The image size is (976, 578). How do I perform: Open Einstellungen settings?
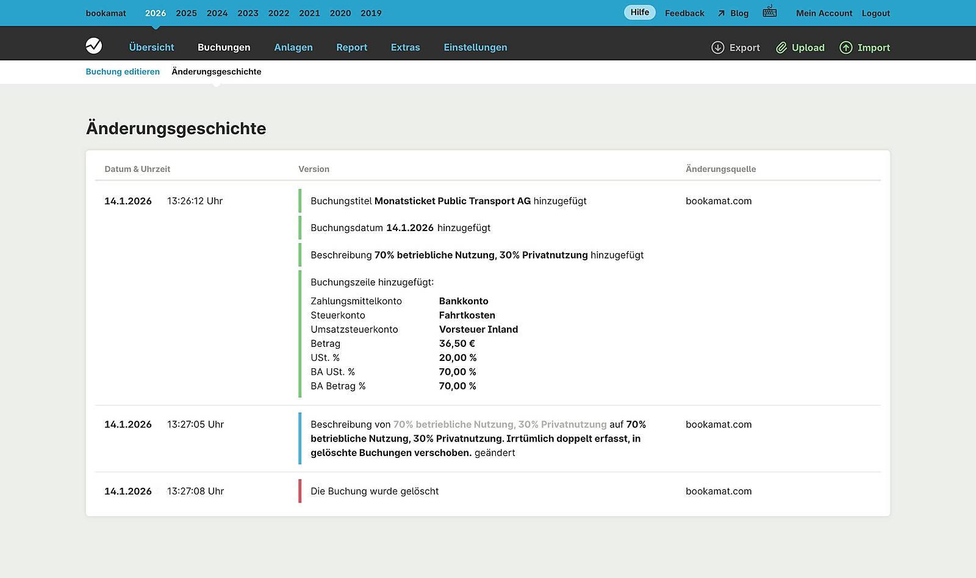pos(475,48)
